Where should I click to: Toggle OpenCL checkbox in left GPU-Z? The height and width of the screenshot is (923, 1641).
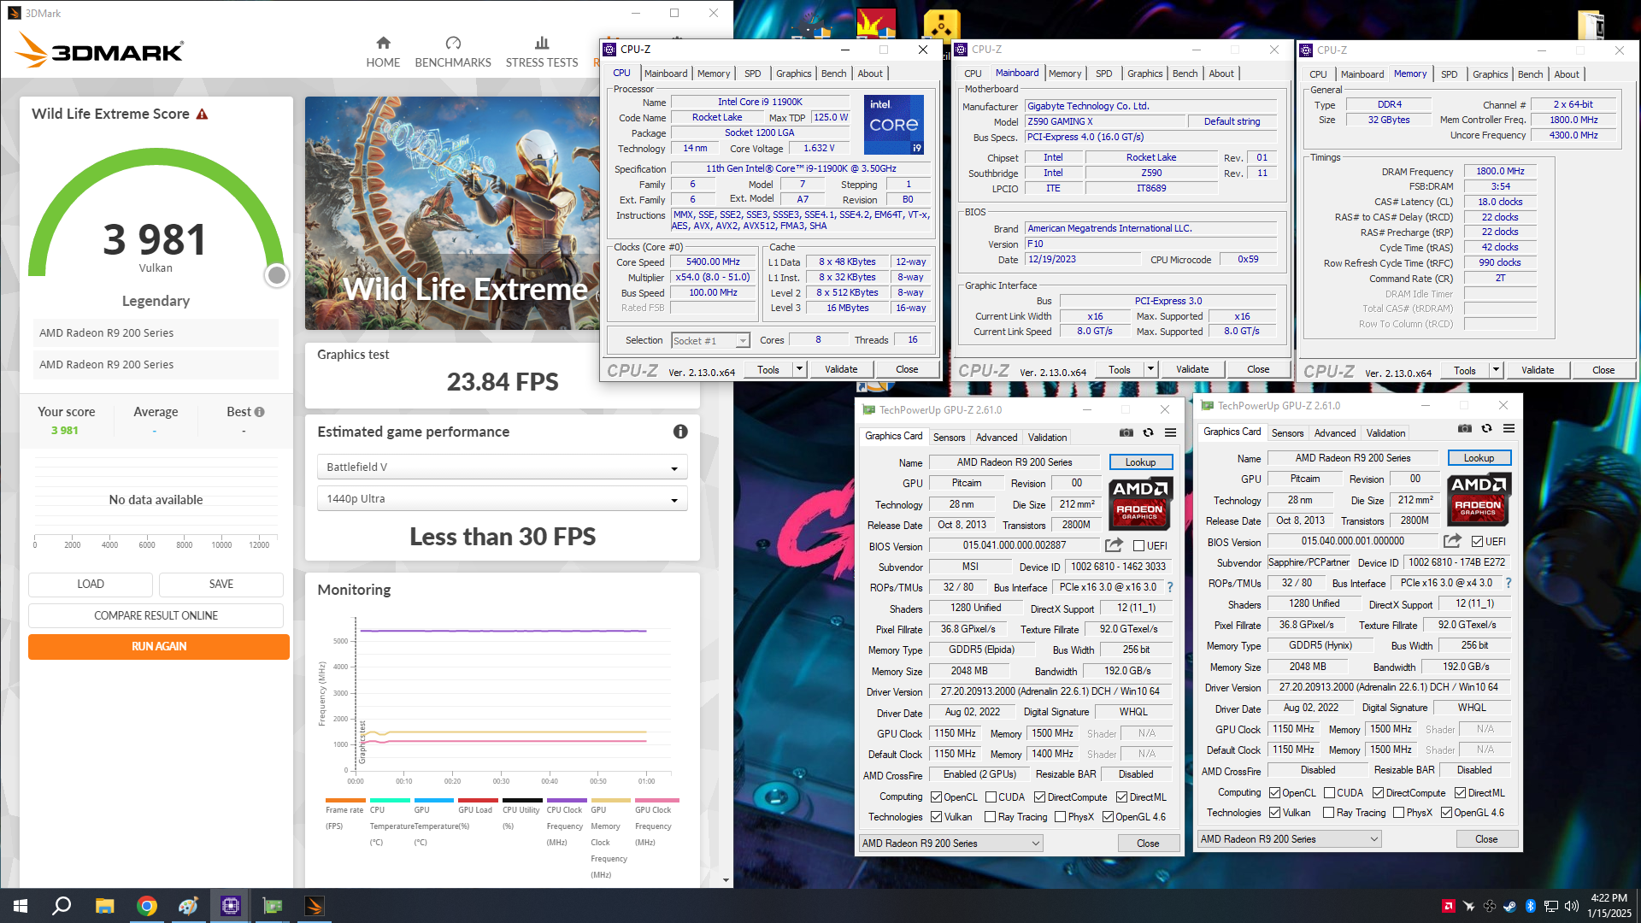936,797
